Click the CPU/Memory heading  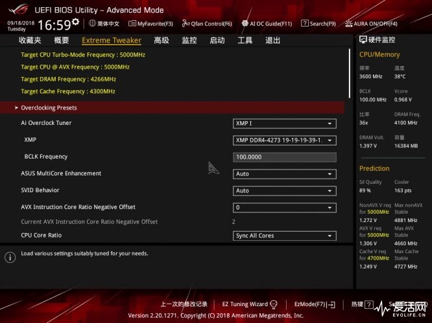click(379, 54)
